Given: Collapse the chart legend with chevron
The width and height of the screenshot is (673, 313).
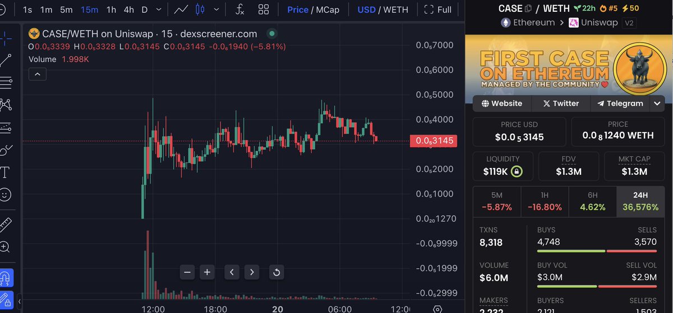Looking at the screenshot, I should 37,74.
